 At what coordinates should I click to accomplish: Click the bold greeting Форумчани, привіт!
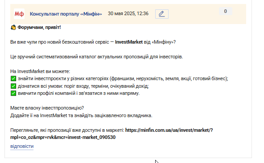[x=39, y=27]
